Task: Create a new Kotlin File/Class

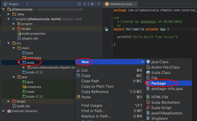Action: pos(169,67)
